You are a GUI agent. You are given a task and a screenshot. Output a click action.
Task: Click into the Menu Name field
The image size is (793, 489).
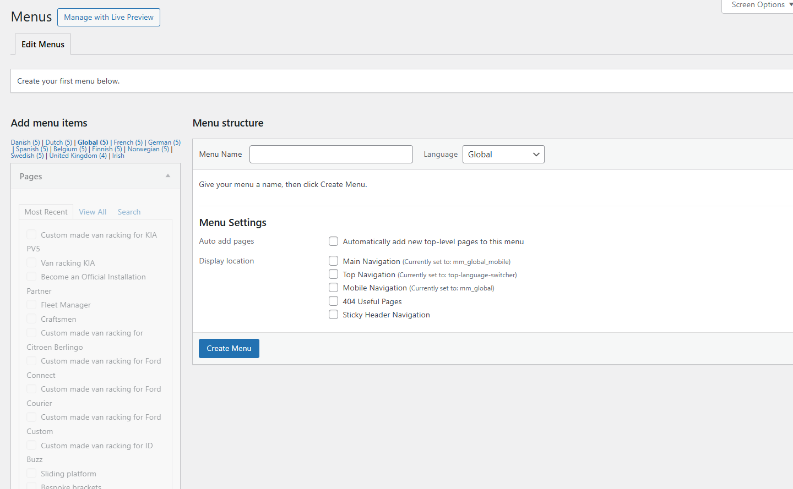pyautogui.click(x=331, y=155)
